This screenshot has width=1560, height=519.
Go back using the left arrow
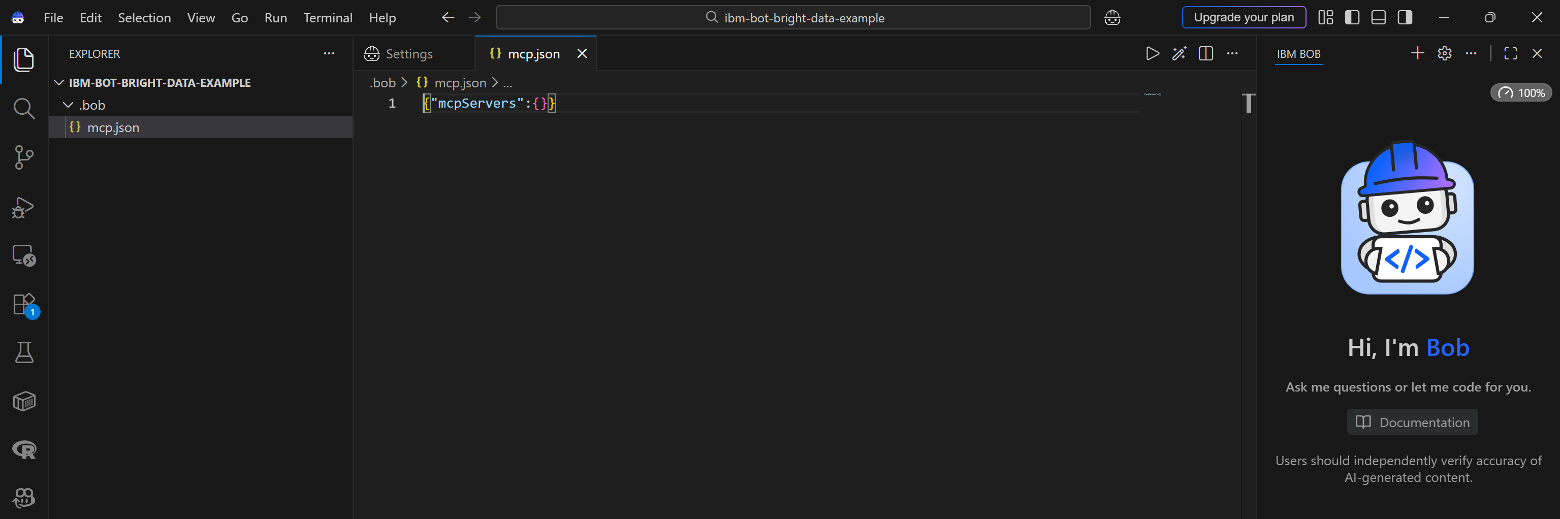tap(448, 18)
